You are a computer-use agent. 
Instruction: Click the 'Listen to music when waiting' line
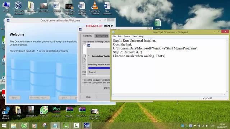click(134, 56)
